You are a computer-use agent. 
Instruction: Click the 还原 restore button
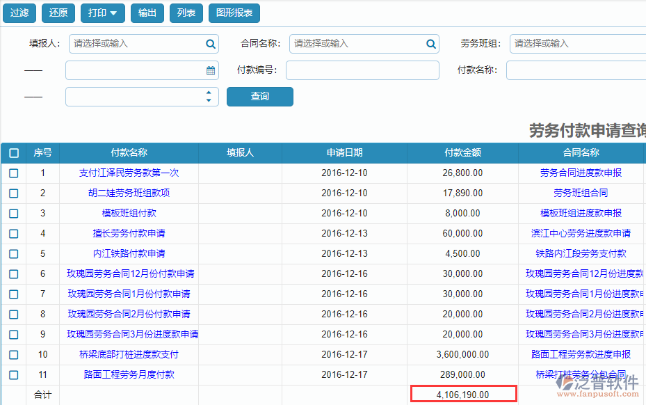[x=58, y=13]
